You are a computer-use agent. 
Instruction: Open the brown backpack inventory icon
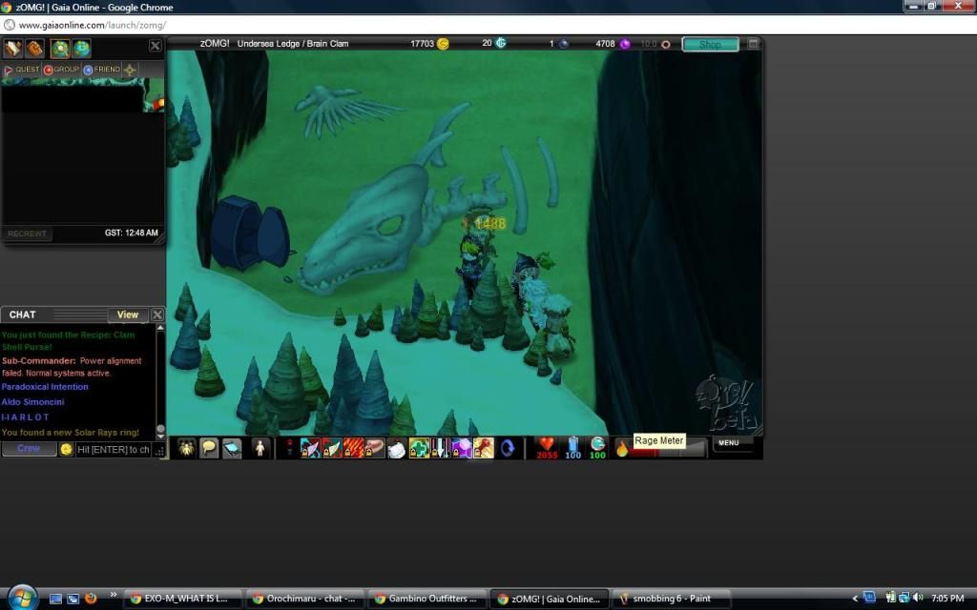click(x=35, y=48)
